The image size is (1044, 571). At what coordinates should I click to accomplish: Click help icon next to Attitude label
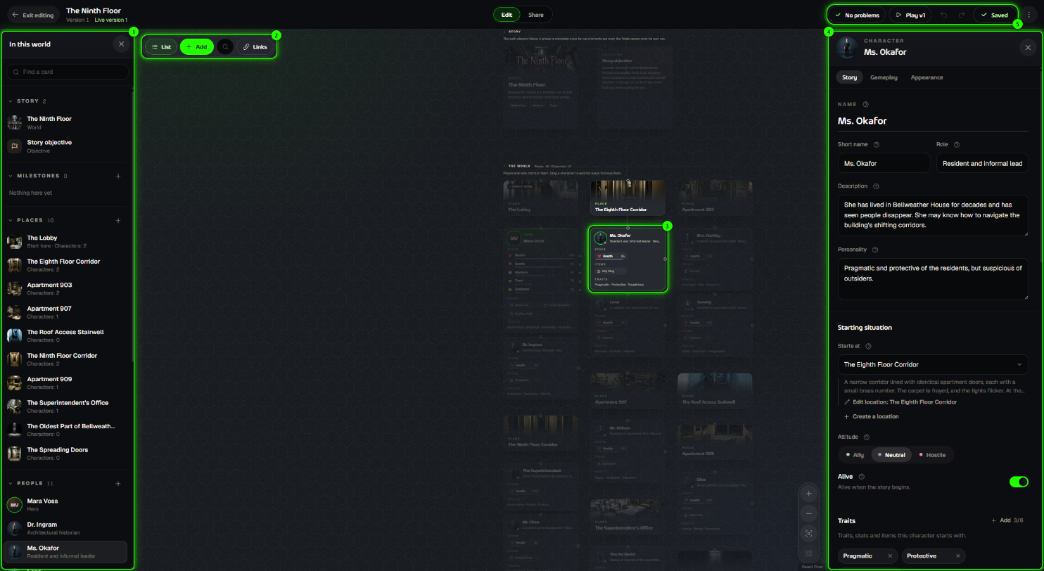click(x=866, y=437)
